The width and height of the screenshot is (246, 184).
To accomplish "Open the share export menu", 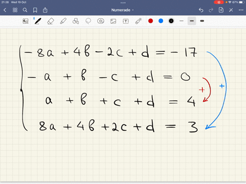I will click(45, 10).
